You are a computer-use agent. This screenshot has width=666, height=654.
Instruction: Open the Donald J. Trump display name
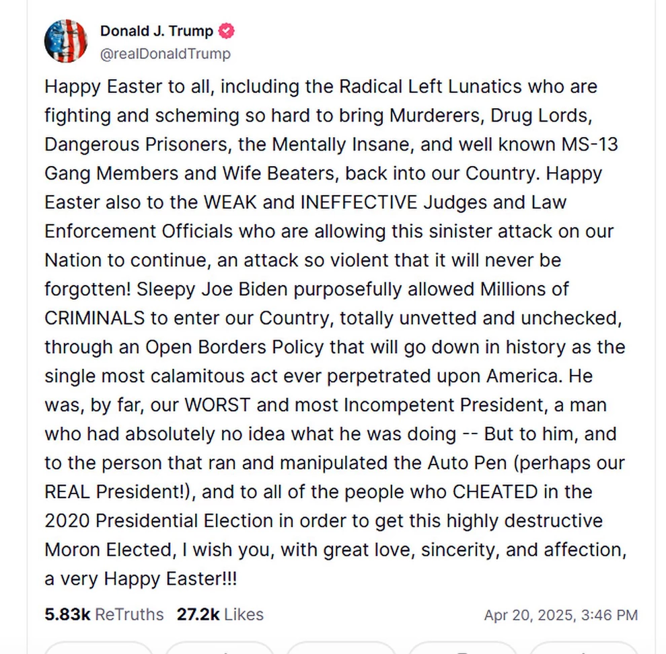pos(157,31)
